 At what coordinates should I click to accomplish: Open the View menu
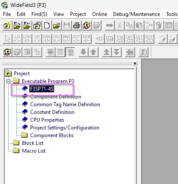point(58,14)
